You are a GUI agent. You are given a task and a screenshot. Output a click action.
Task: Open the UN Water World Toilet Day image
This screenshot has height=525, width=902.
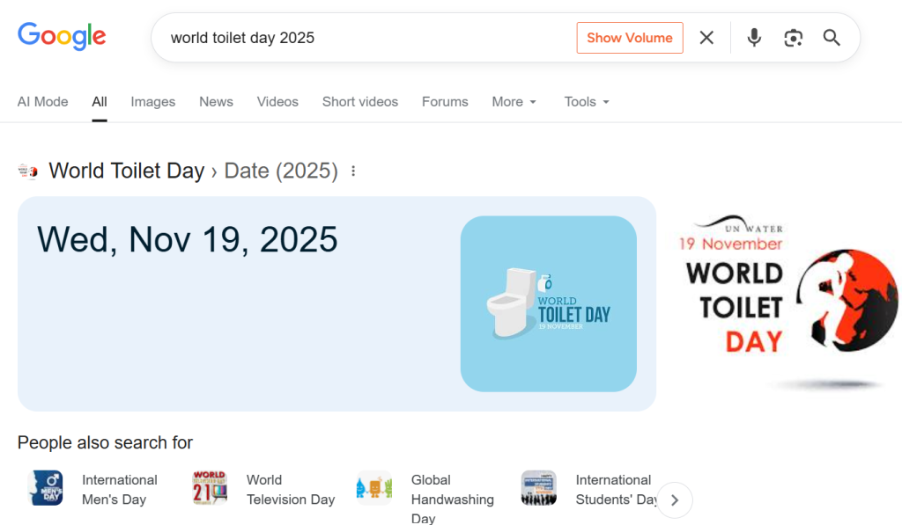(x=787, y=304)
